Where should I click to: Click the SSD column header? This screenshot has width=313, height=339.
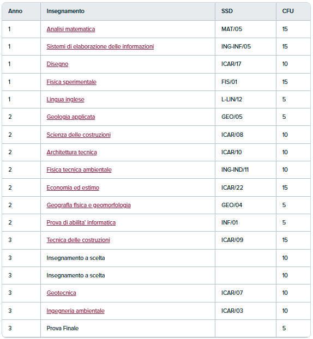pyautogui.click(x=227, y=11)
